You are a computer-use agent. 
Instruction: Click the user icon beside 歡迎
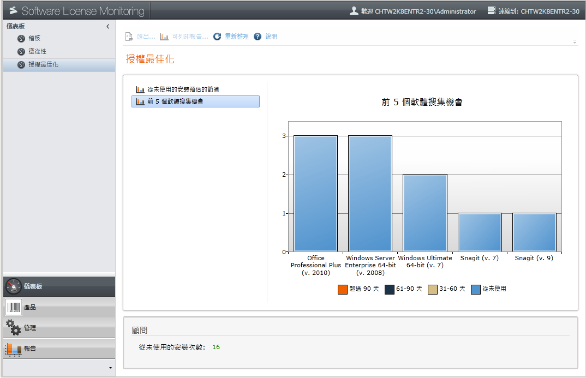(x=354, y=11)
